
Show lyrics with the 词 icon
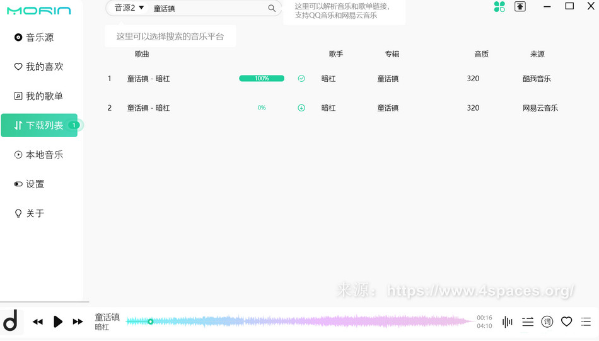(547, 322)
